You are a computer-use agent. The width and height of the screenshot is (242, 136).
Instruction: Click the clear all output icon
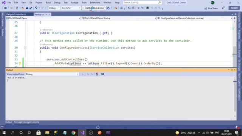[97, 74]
